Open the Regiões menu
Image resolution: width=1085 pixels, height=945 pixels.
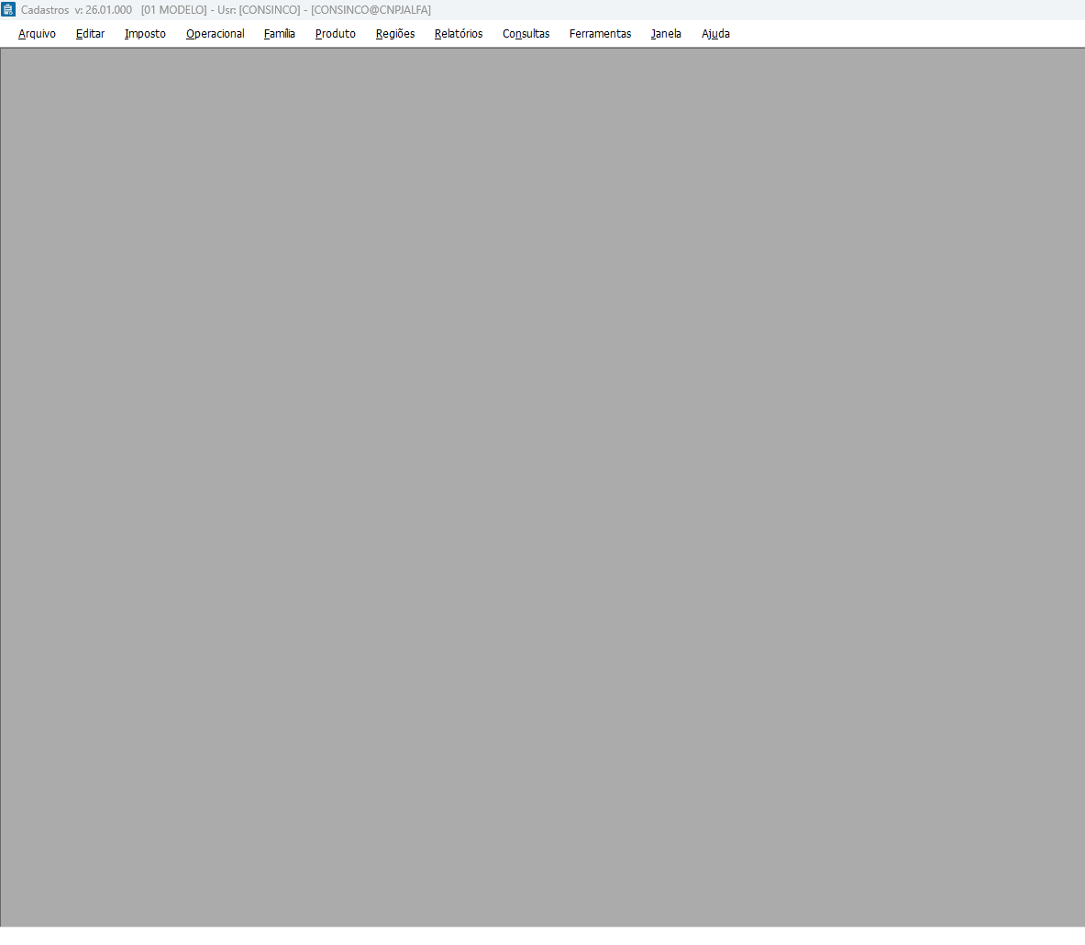(395, 34)
